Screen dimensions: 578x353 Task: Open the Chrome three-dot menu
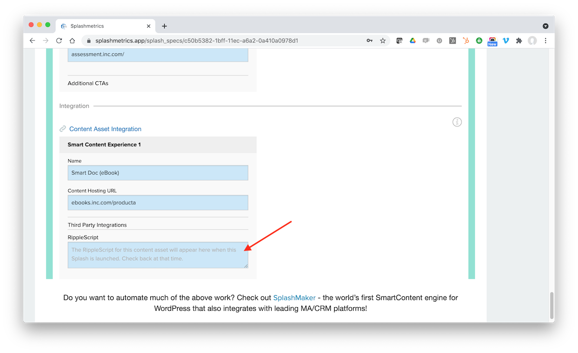545,41
